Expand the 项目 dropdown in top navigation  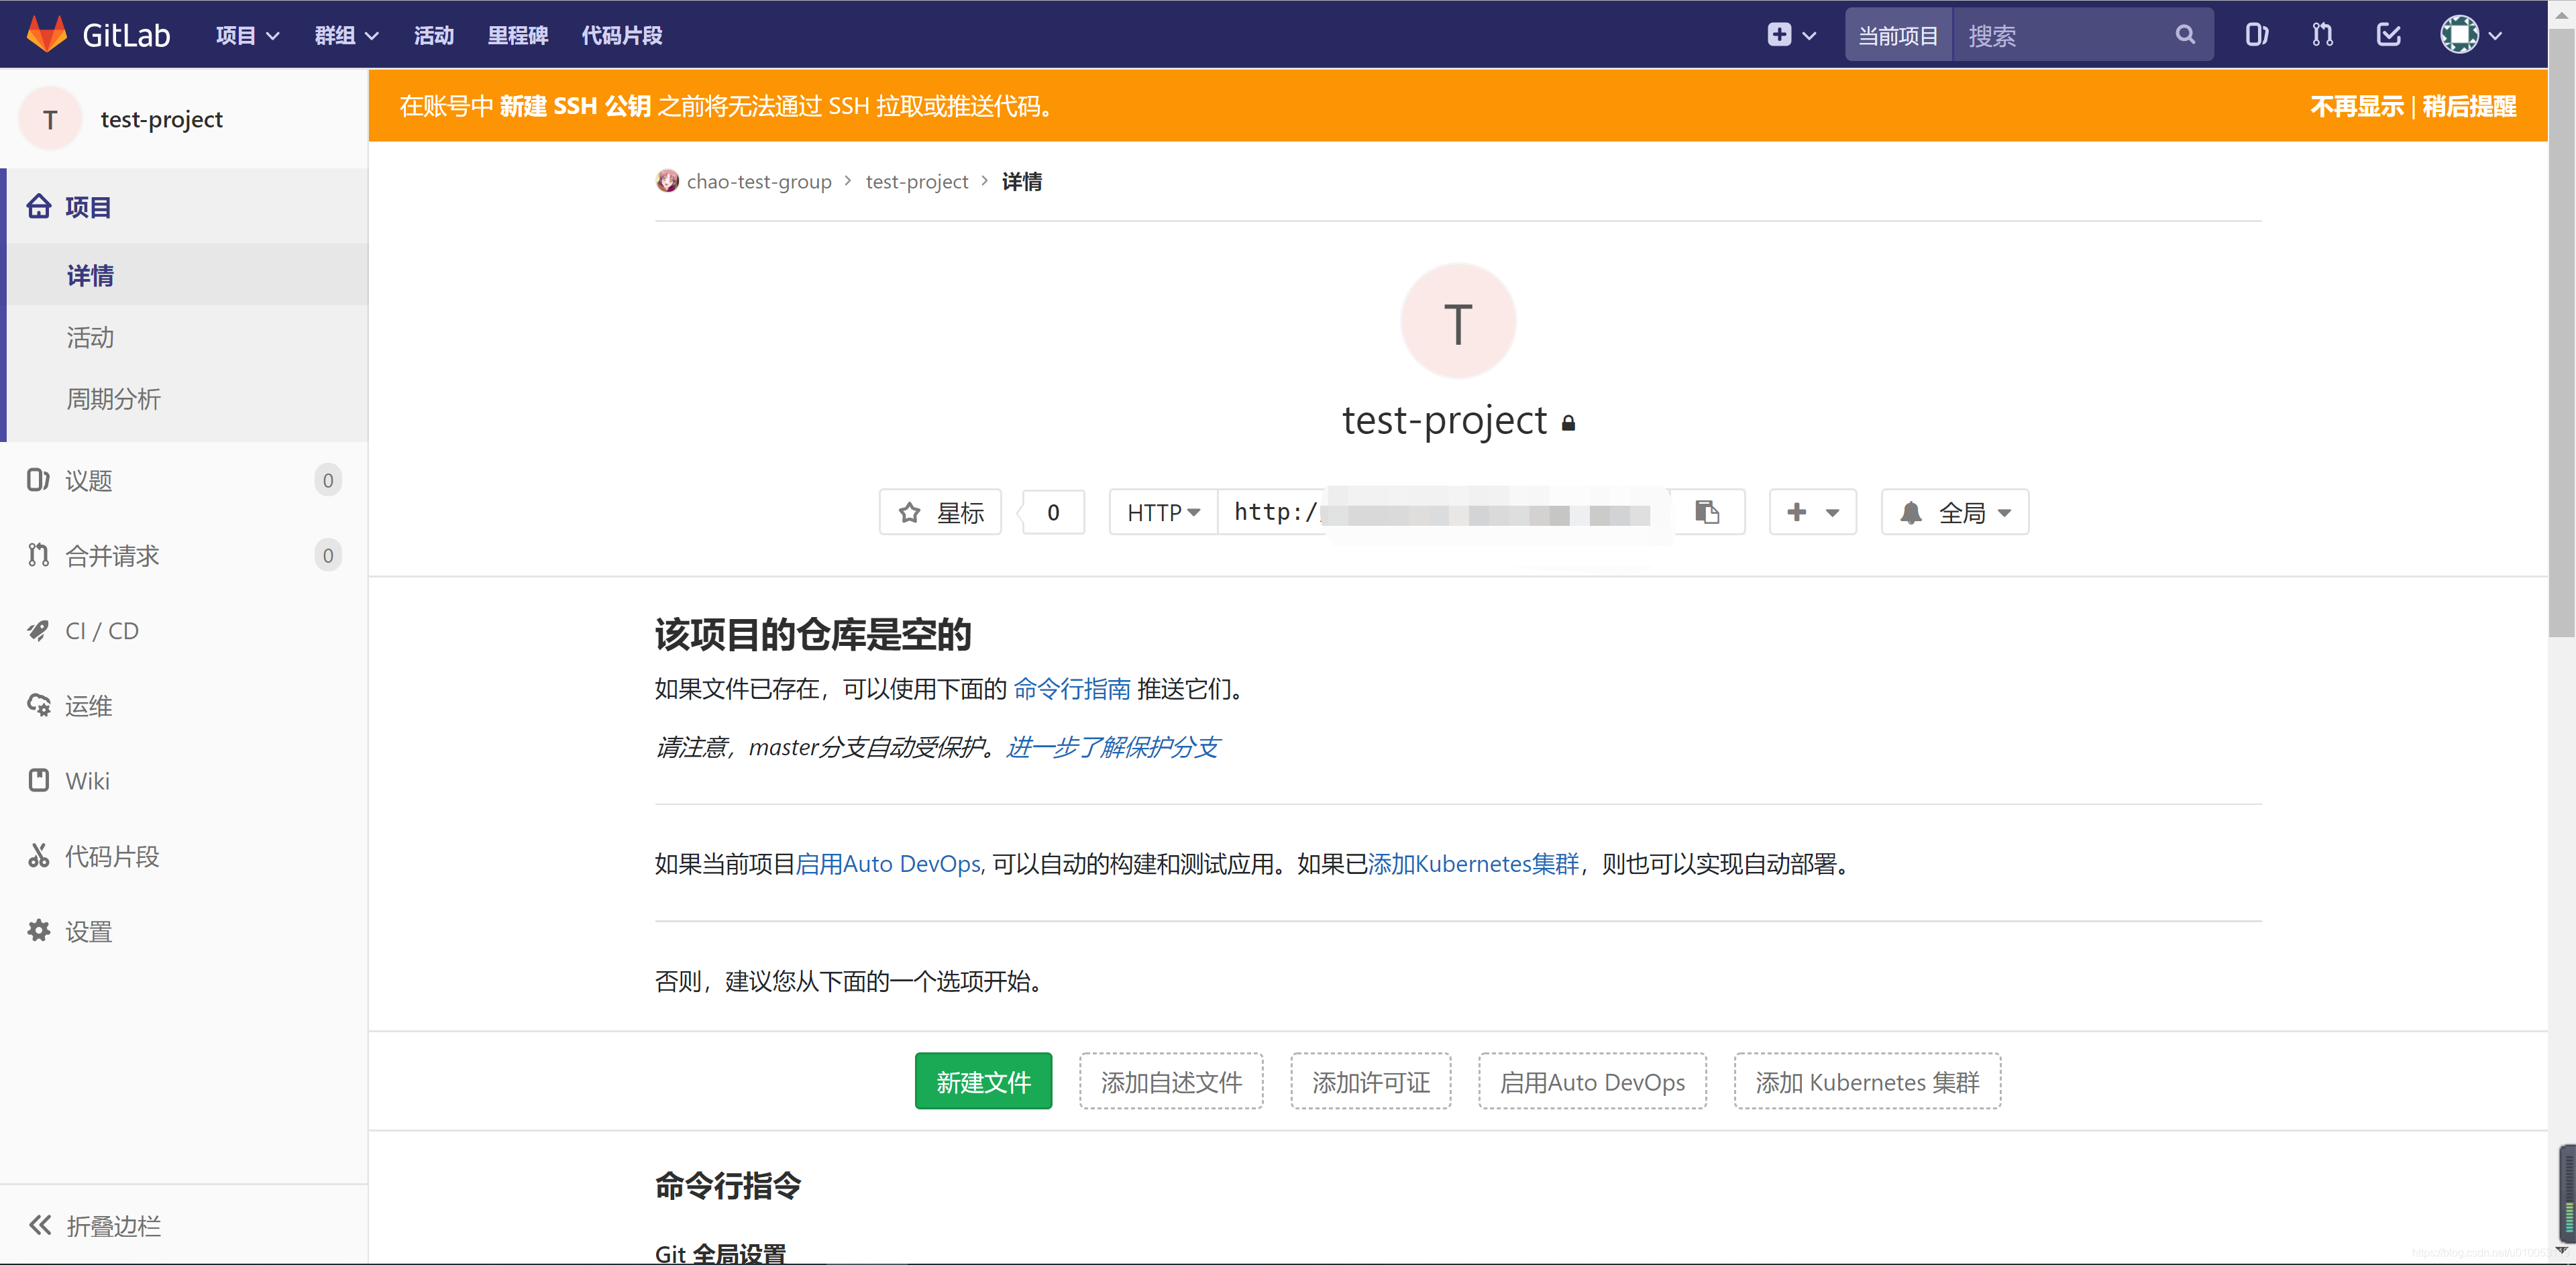tap(247, 35)
